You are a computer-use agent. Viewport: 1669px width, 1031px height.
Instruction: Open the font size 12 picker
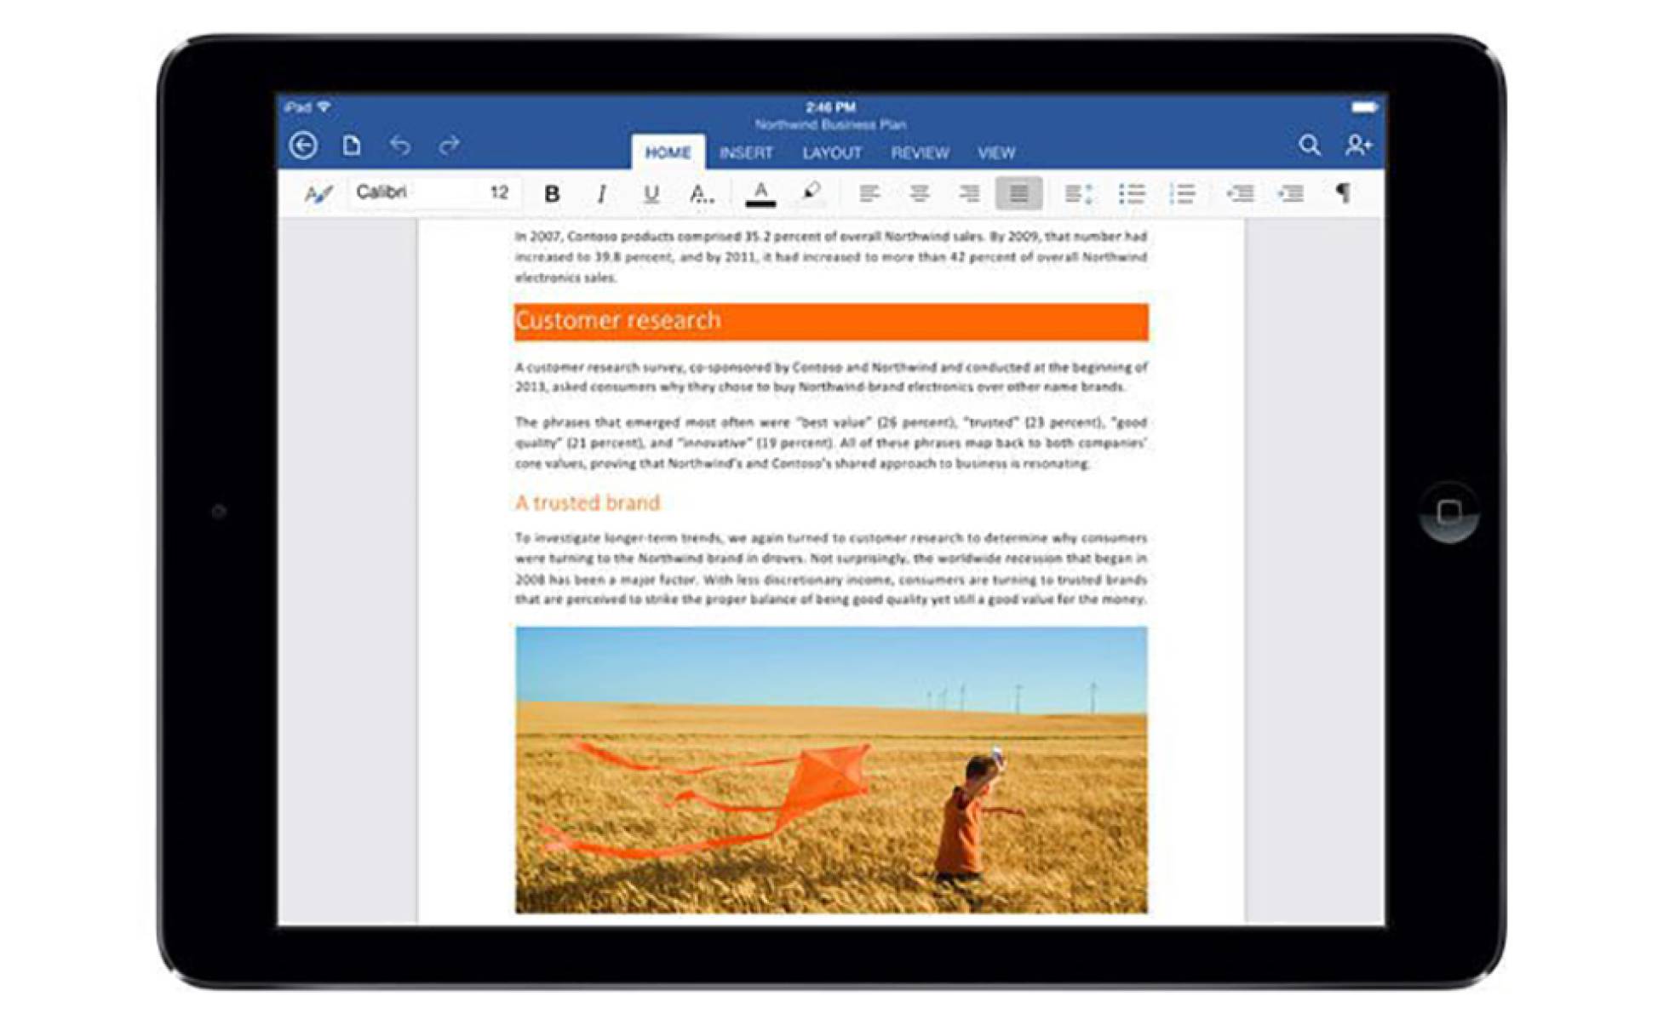pos(499,192)
